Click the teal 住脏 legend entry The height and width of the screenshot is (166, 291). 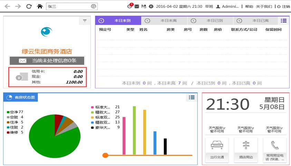(x=15, y=127)
